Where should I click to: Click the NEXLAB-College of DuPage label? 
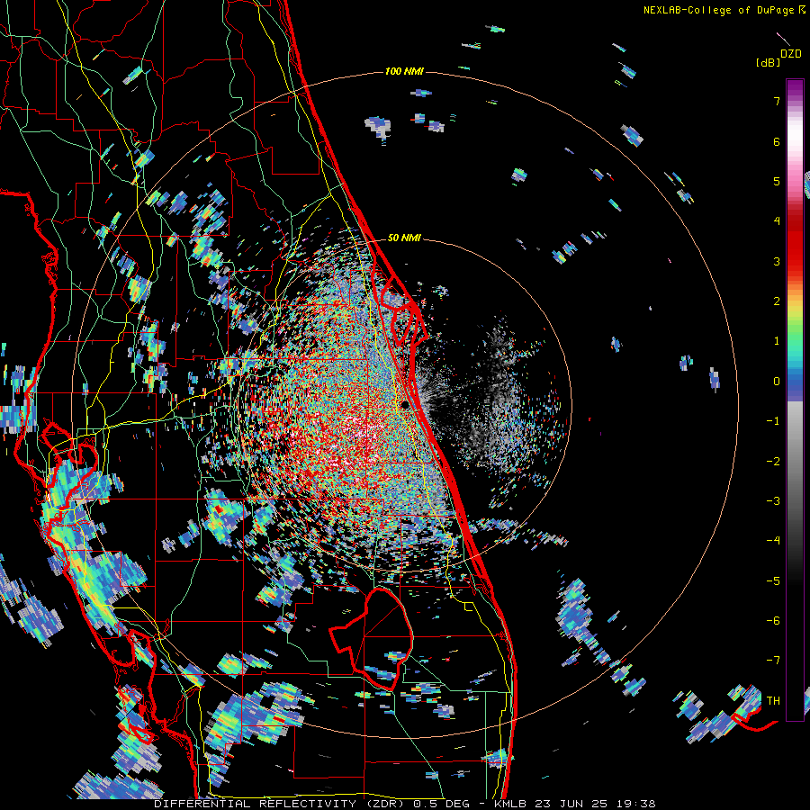(x=718, y=10)
